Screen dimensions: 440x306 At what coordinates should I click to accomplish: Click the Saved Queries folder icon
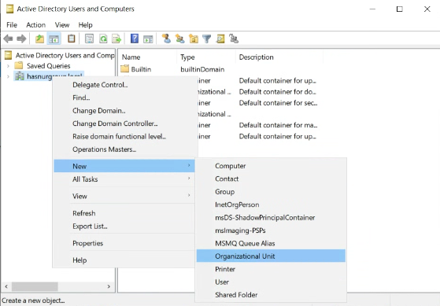(x=19, y=65)
